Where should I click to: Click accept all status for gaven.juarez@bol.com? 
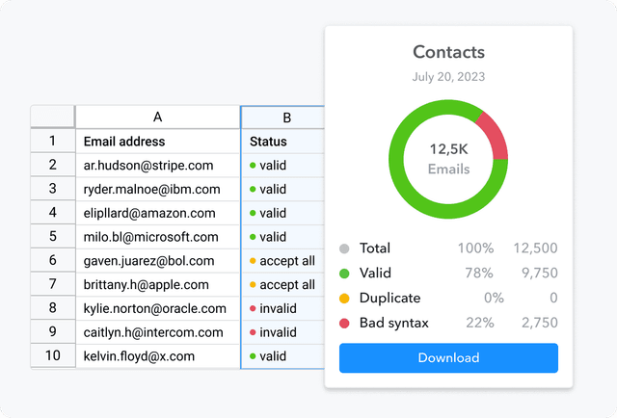tap(282, 261)
